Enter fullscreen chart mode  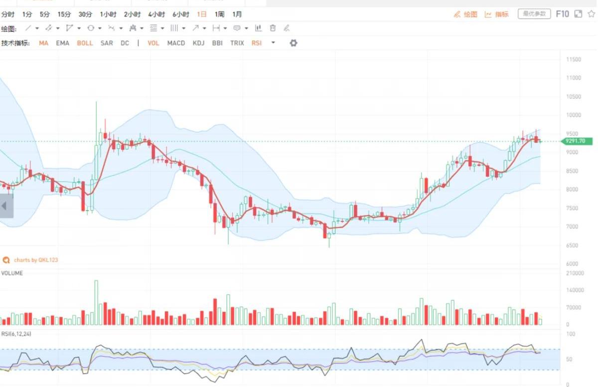(578, 14)
